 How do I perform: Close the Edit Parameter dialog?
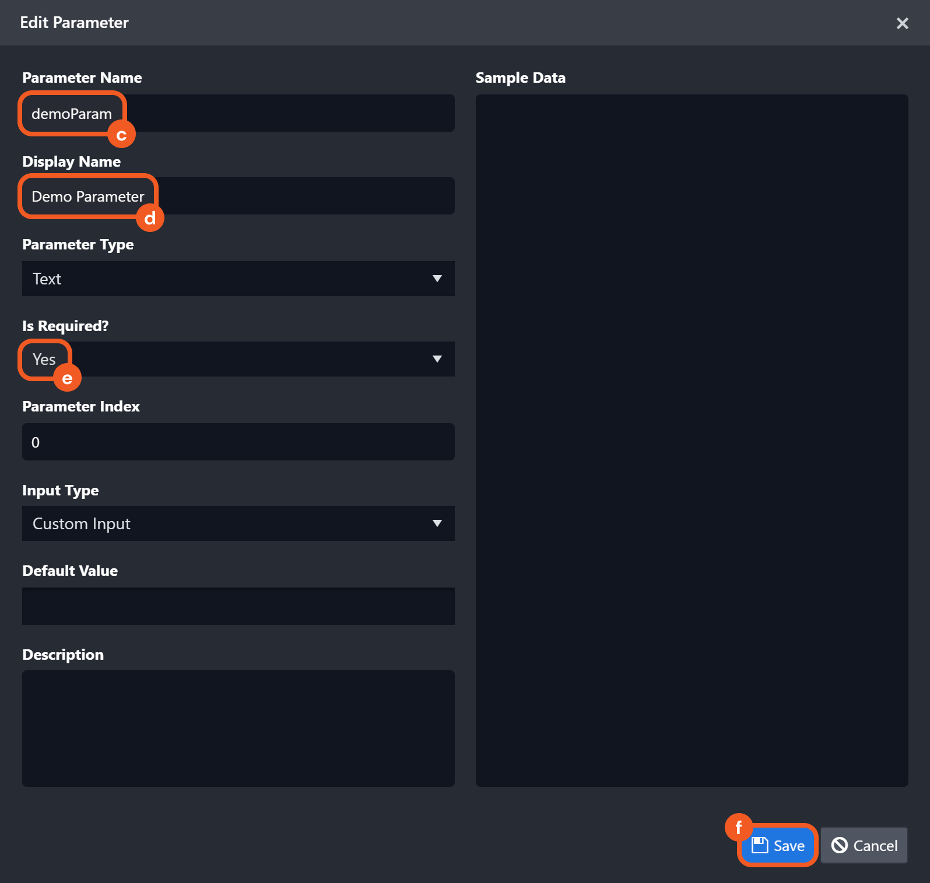pyautogui.click(x=902, y=23)
